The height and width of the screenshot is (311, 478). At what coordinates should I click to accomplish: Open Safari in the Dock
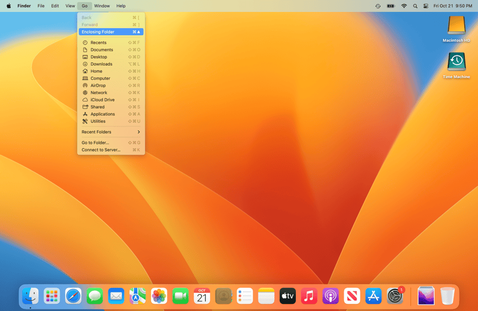[73, 296]
